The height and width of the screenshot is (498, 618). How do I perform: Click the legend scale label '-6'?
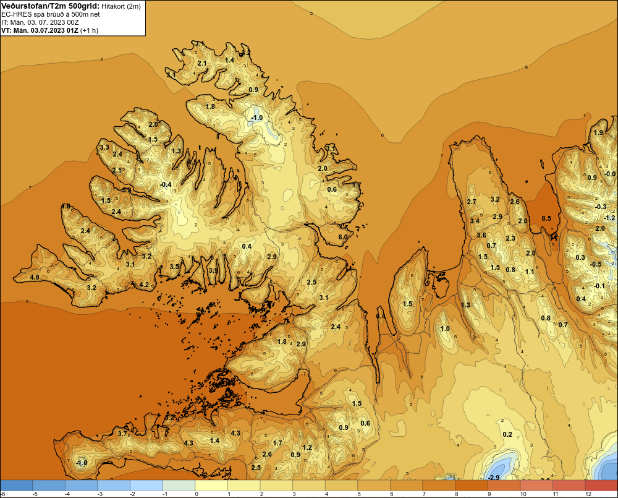[x=3, y=494]
